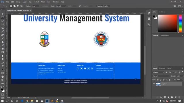This screenshot has height=103, width=184.
Task: Select the Lasso tool
Action: (x=3, y=21)
